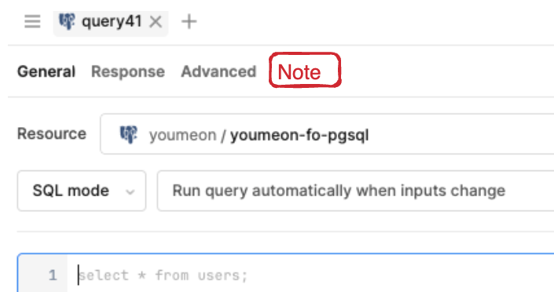Open the Run query automatically dropdown

pos(355,191)
